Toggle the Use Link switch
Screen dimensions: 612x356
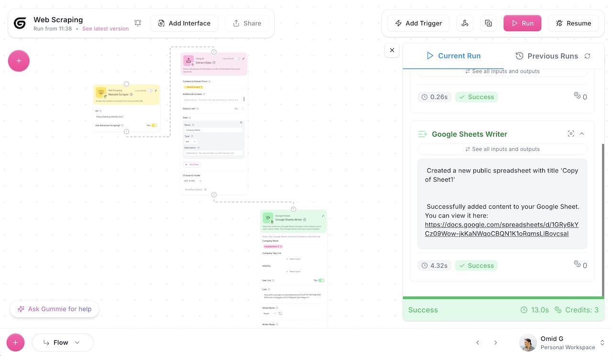coord(321,280)
